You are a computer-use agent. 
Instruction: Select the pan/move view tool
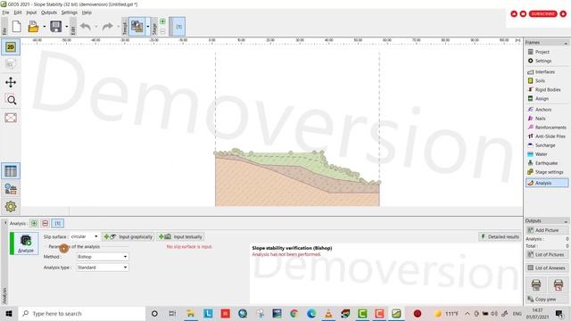[x=11, y=82]
